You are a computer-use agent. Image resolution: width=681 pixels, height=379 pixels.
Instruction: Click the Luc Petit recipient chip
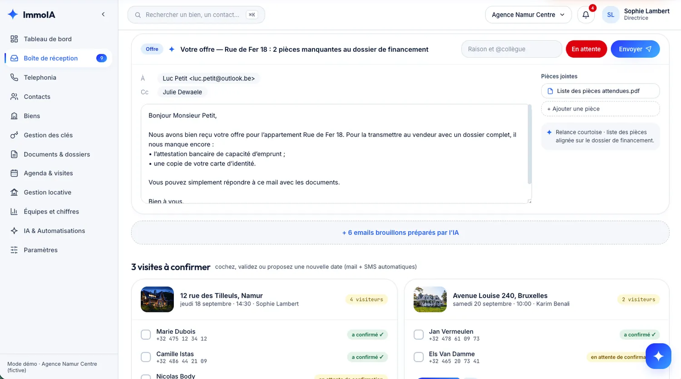pos(209,78)
